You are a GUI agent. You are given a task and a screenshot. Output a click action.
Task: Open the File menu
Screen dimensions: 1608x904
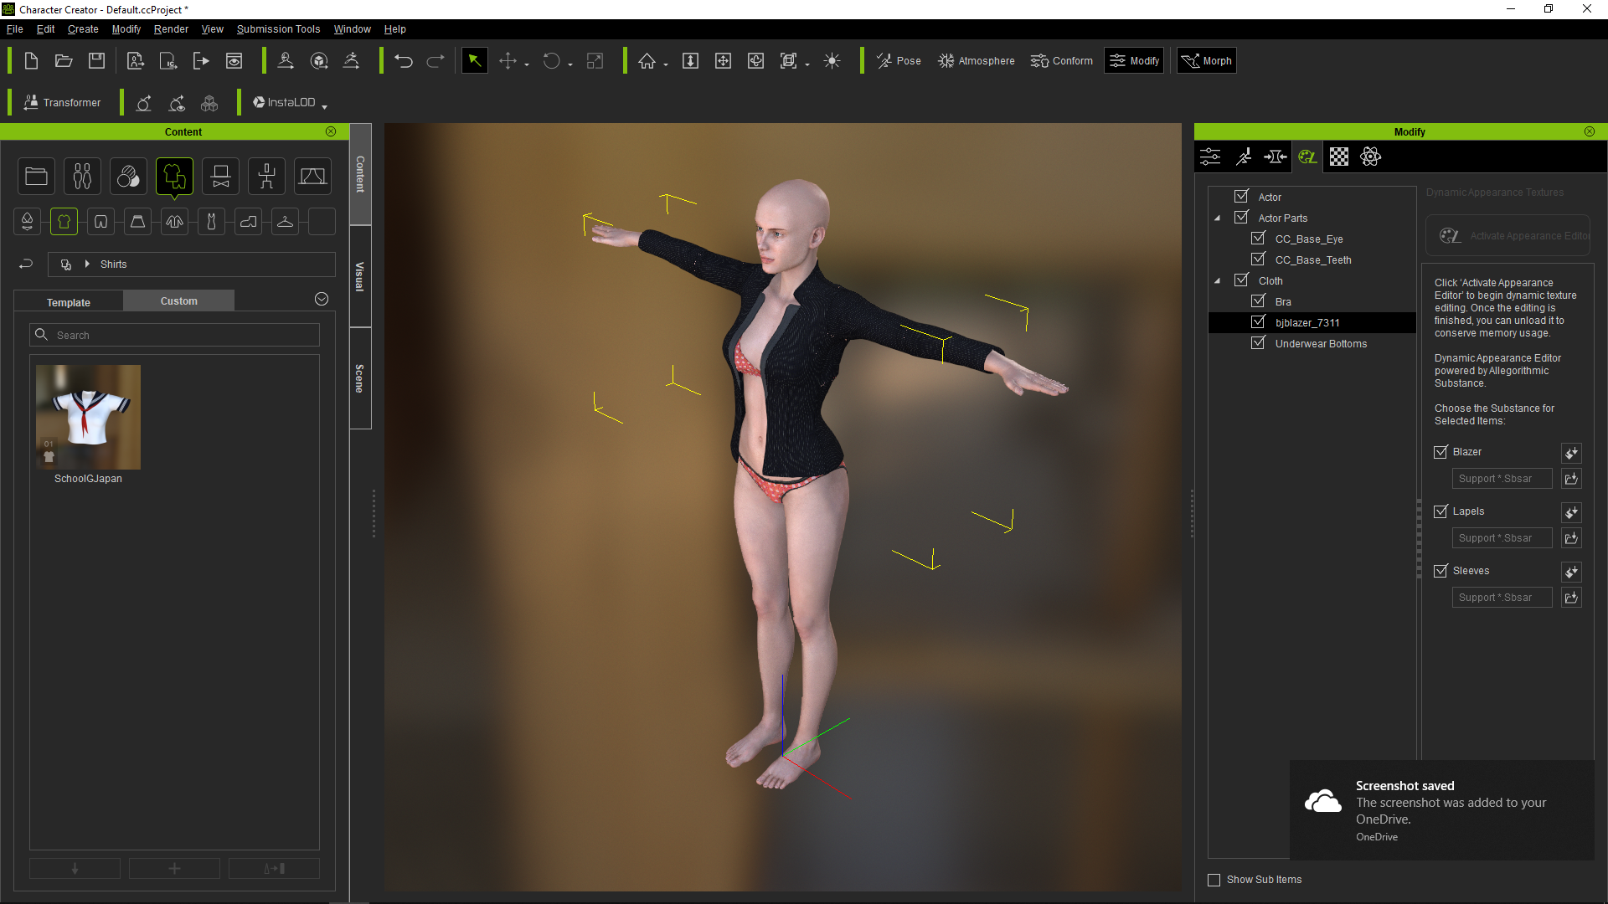coord(15,29)
